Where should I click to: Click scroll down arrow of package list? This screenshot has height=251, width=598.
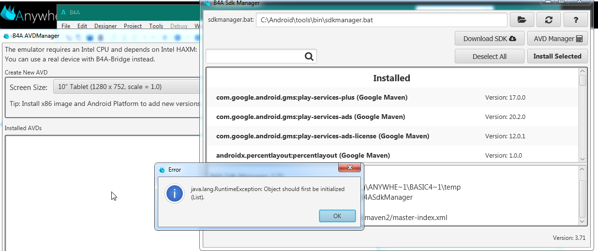pos(583,159)
